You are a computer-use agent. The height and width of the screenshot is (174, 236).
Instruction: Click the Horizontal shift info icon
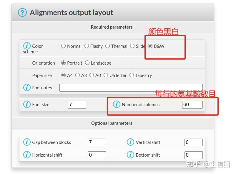click(x=27, y=155)
